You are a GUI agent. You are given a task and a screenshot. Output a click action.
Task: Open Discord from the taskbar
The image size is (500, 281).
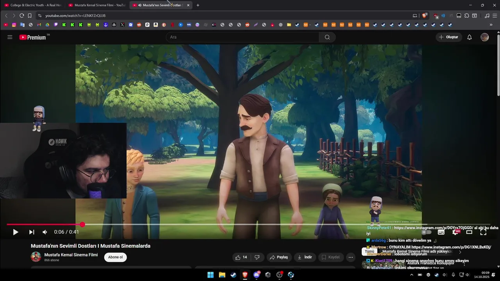tap(257, 275)
